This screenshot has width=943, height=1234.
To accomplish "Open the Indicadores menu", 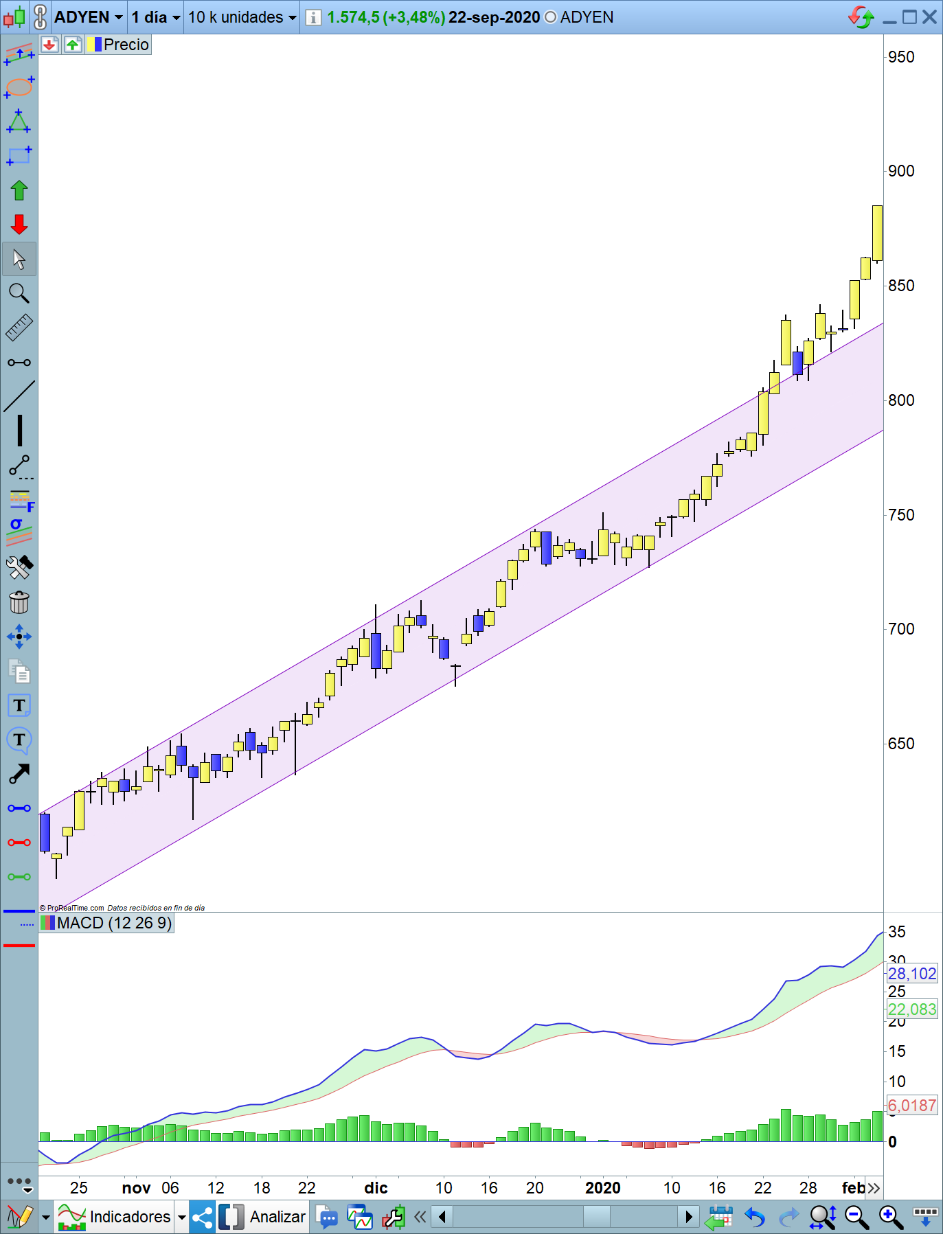I will (114, 1217).
